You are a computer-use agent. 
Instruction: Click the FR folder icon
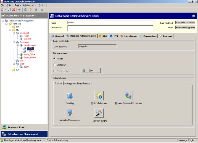click(x=14, y=27)
